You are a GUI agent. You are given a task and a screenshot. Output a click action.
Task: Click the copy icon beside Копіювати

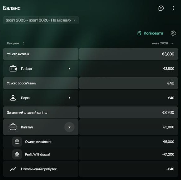139,33
